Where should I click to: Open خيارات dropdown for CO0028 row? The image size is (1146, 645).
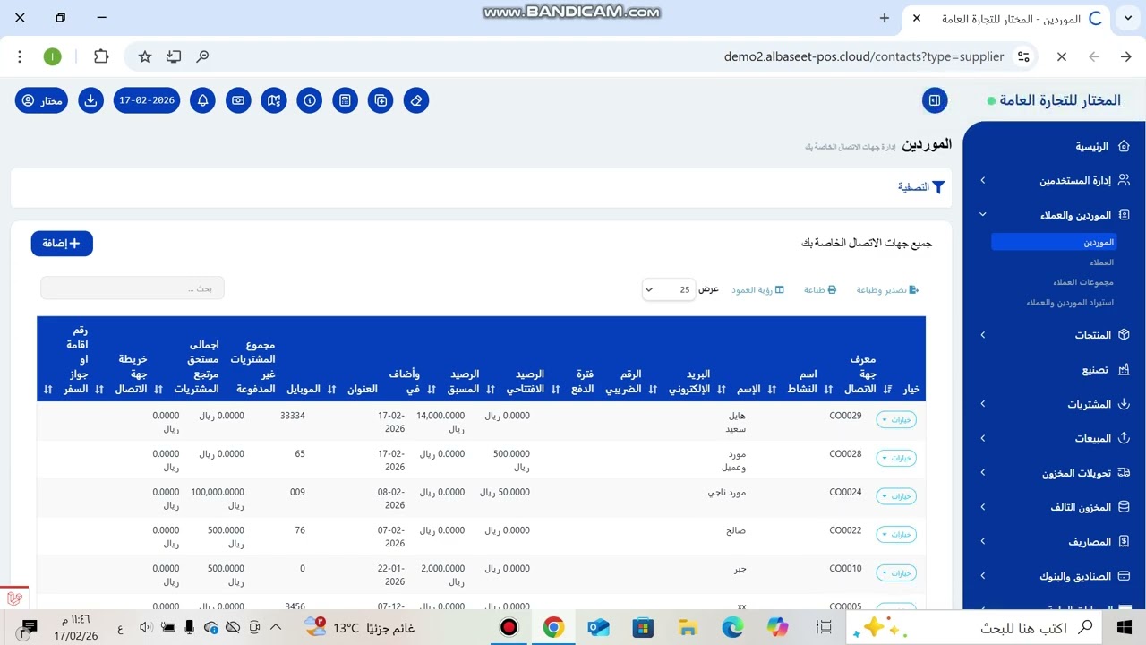896,458
